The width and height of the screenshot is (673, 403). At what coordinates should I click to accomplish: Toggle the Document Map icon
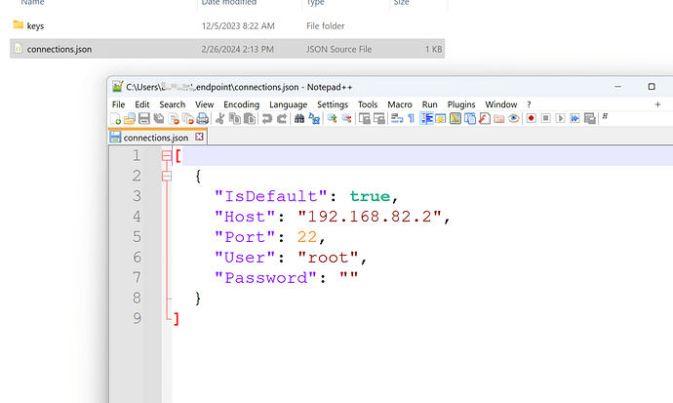pyautogui.click(x=455, y=118)
